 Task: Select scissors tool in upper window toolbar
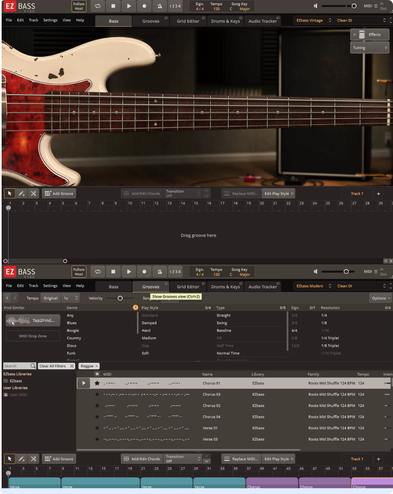[33, 194]
